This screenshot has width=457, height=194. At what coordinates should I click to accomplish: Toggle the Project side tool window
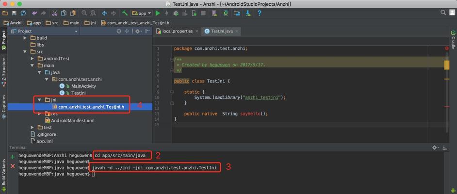tap(3, 40)
